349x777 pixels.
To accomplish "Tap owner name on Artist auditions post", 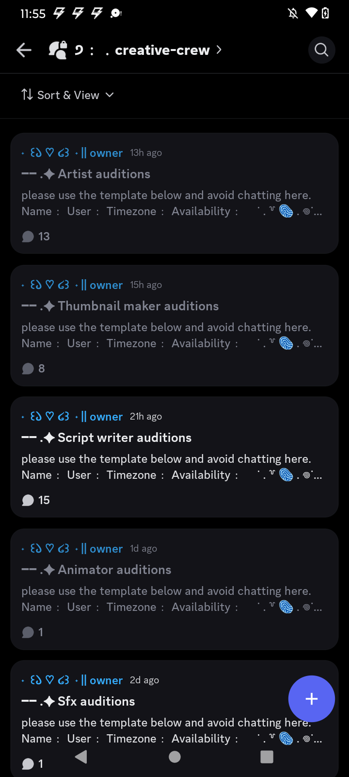I will point(106,153).
